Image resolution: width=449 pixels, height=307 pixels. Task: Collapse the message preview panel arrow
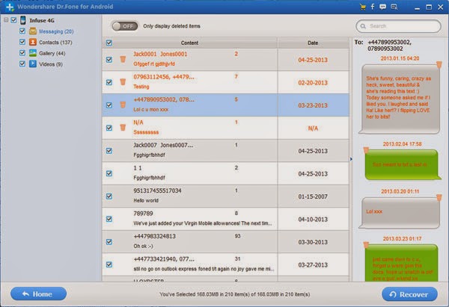click(x=351, y=159)
